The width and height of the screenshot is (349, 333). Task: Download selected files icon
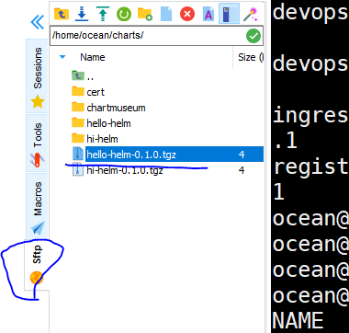pos(82,14)
